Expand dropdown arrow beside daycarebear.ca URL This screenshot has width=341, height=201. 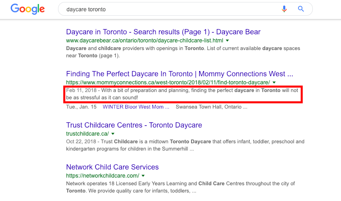pyautogui.click(x=227, y=40)
